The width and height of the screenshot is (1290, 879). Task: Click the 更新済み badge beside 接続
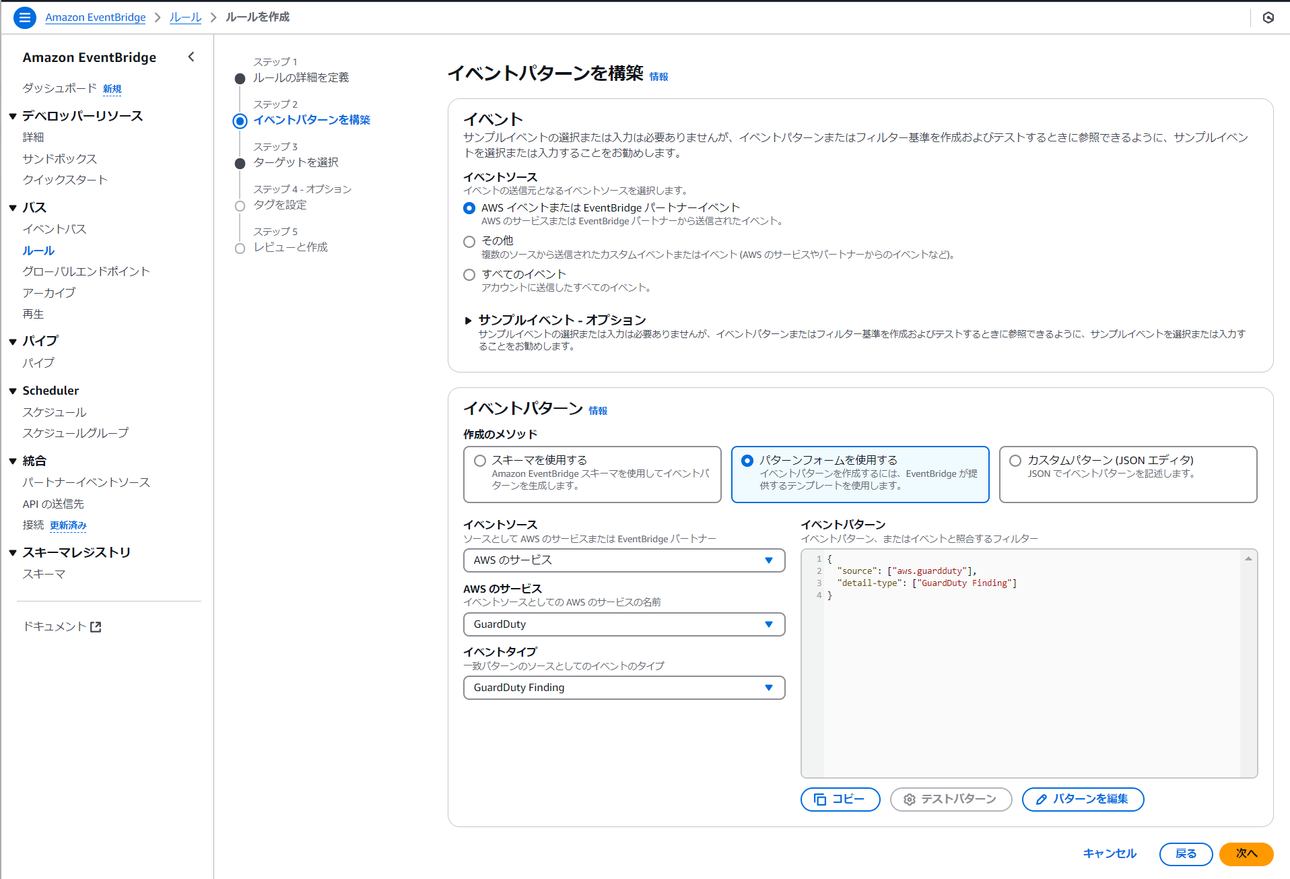68,525
